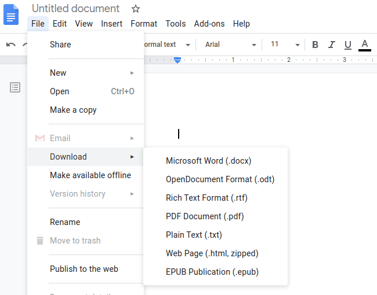
Task: Choose Share in the File menu
Action: pos(86,45)
